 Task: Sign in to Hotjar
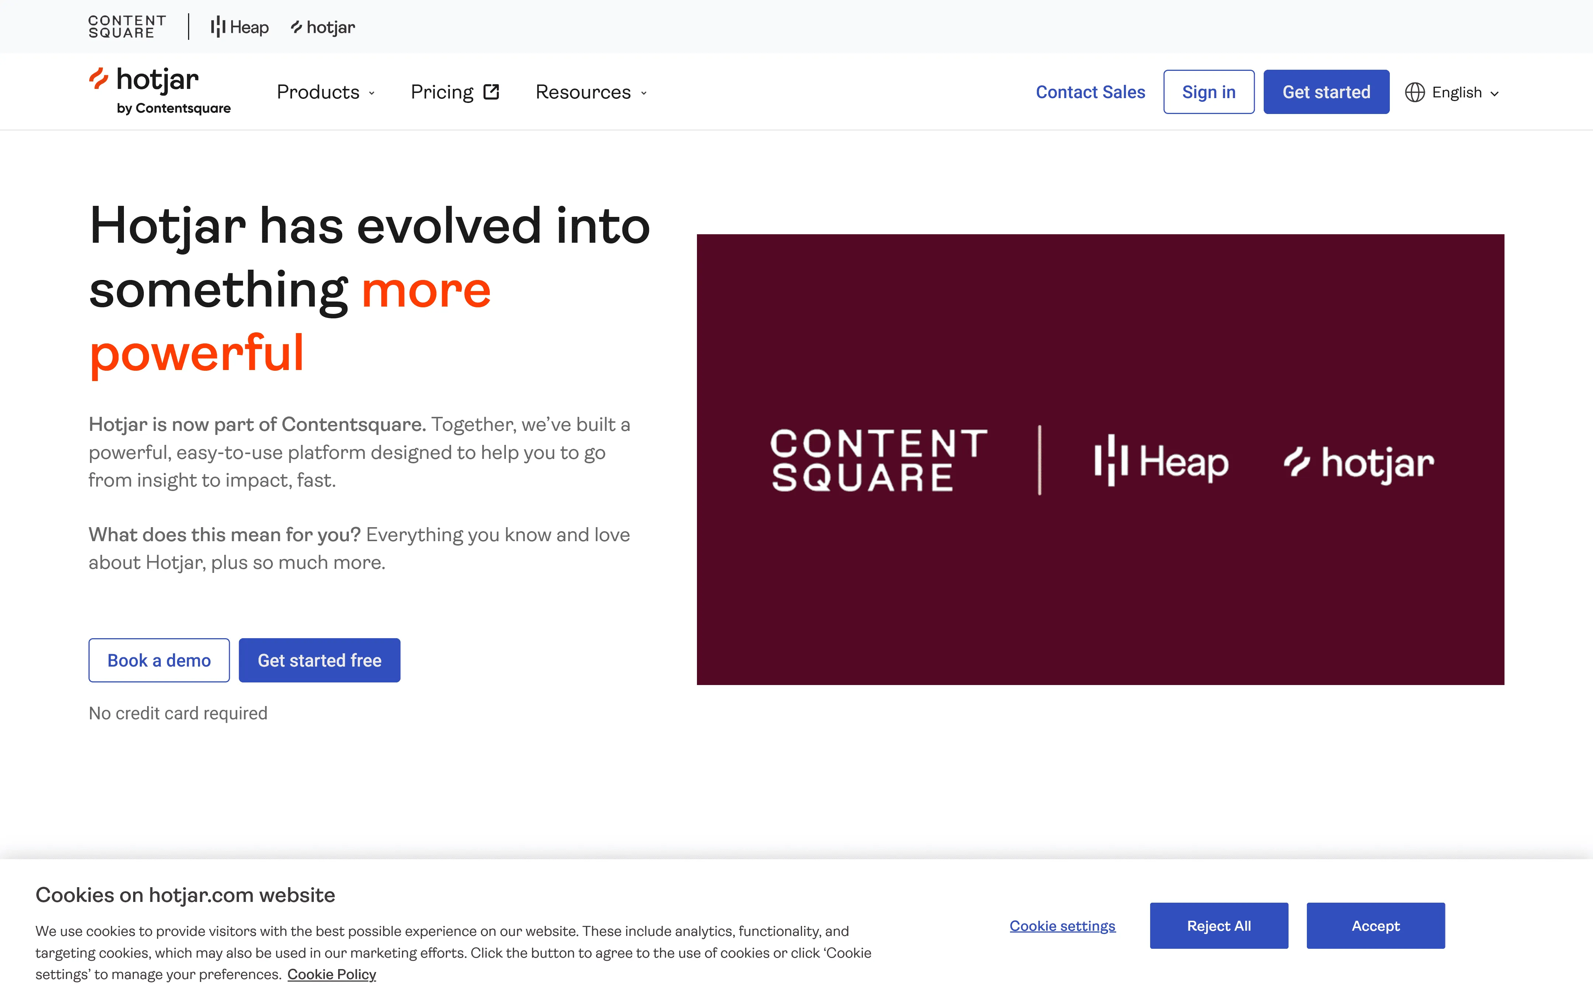pos(1208,91)
